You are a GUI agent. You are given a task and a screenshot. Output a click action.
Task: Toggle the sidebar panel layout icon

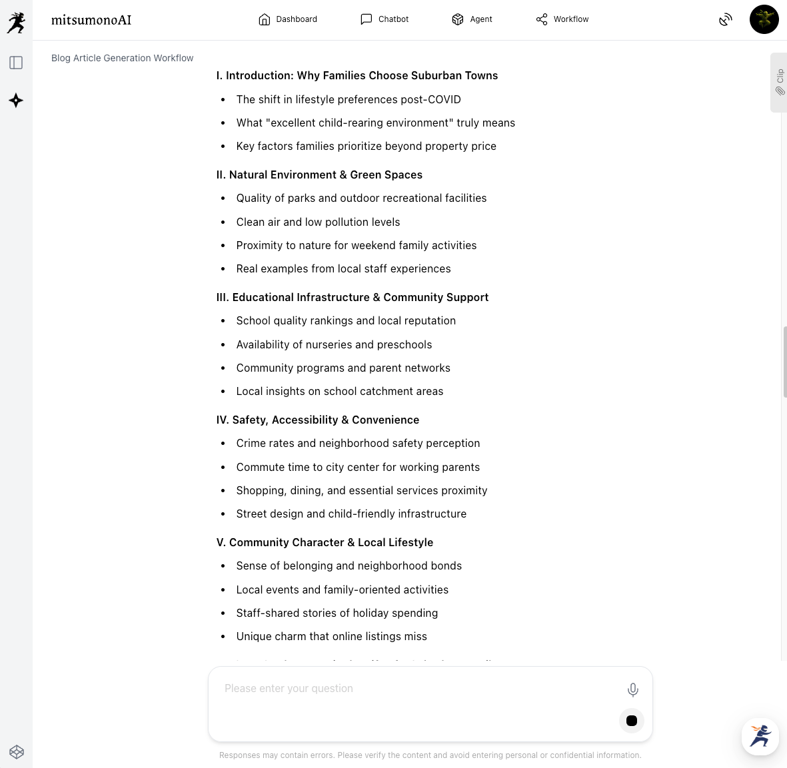pos(16,63)
